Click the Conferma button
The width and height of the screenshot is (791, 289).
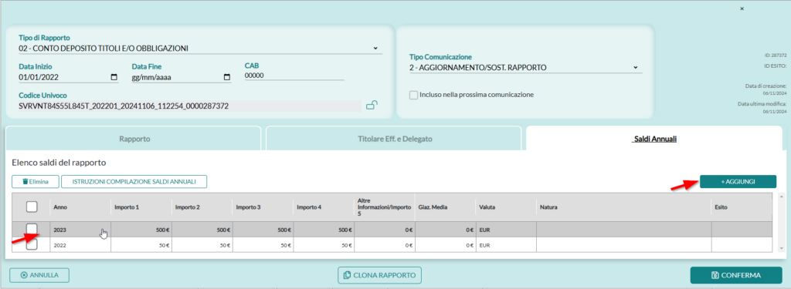point(736,275)
